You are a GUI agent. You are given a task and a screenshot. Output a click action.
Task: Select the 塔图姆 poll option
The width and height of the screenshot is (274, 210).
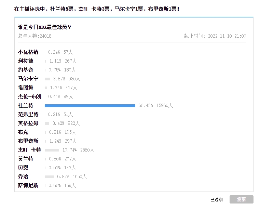26,88
